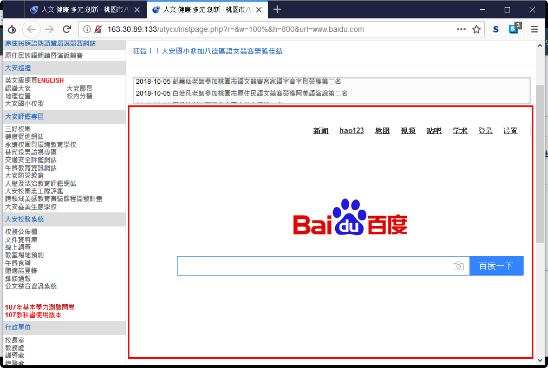Click the scrollbar up arrow
The image size is (548, 368).
pyautogui.click(x=540, y=45)
